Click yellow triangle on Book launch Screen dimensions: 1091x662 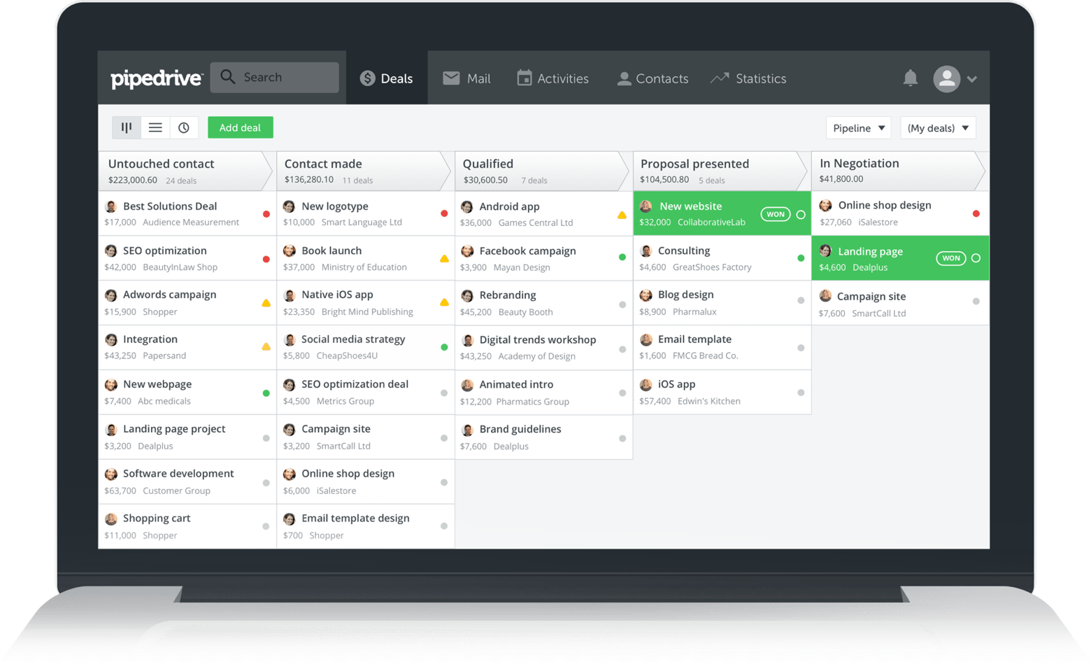point(444,259)
